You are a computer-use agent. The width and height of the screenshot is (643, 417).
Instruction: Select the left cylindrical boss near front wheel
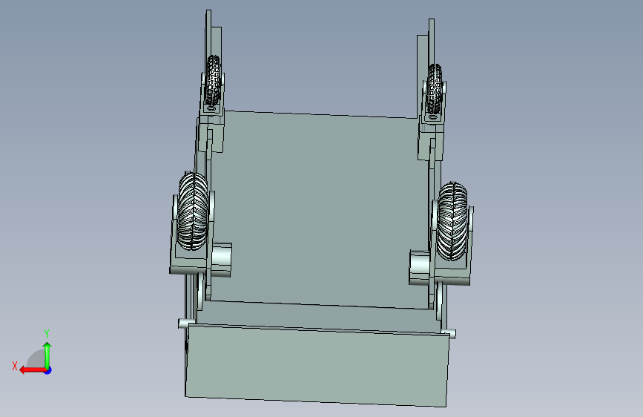(222, 259)
